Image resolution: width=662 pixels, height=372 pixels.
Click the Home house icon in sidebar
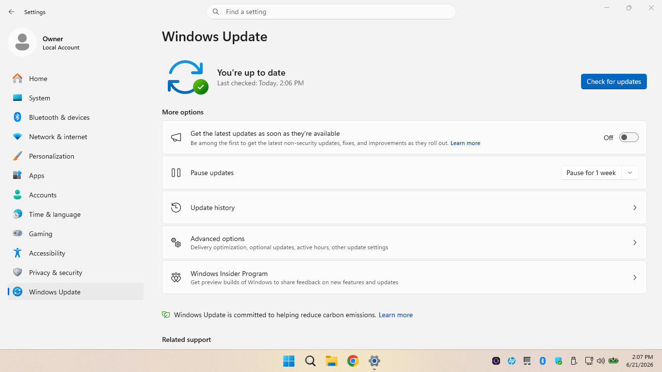pos(17,79)
